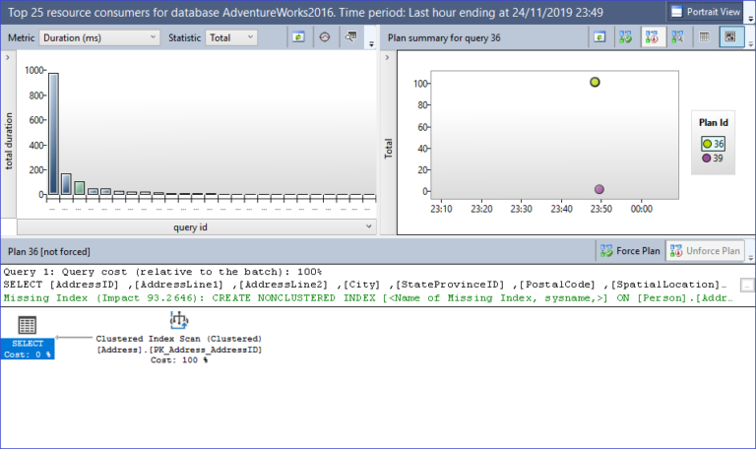The image size is (756, 449).
Task: Click the 23:50 time axis label
Action: [x=600, y=209]
